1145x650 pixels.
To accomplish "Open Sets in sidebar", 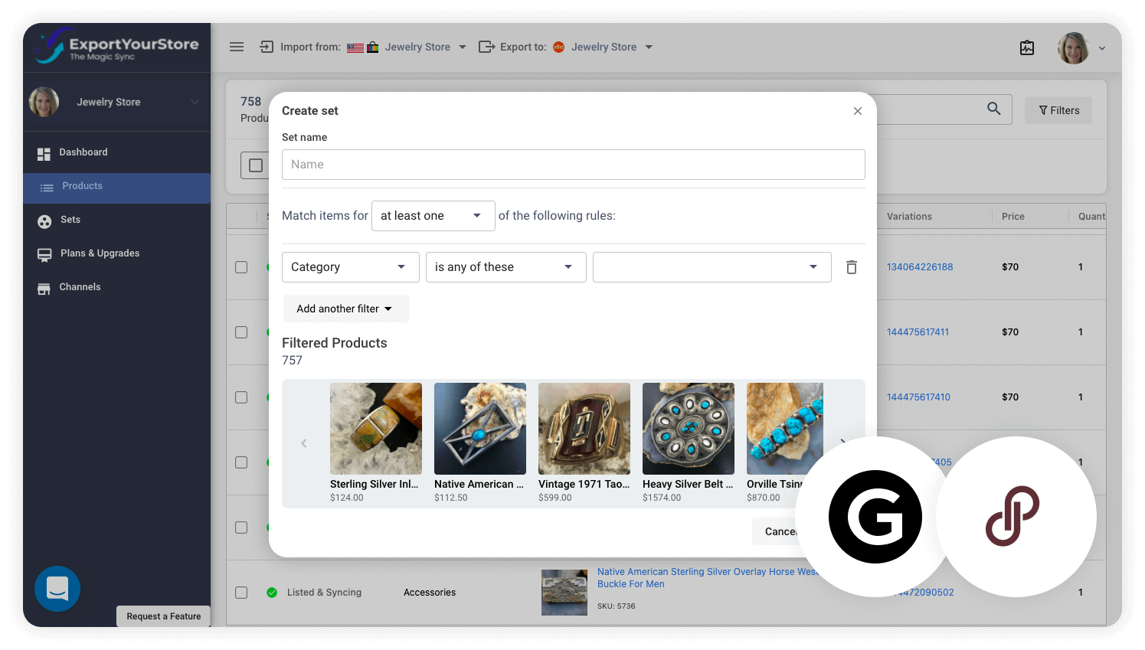I will click(x=70, y=220).
